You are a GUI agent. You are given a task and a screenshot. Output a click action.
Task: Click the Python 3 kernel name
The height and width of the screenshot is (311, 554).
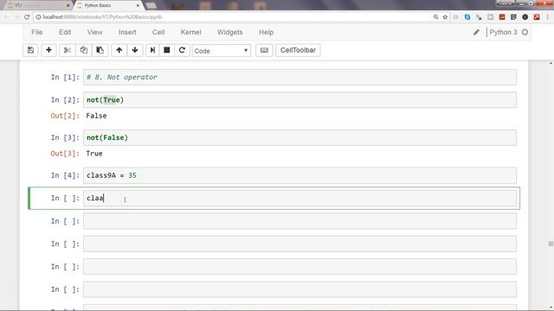tap(503, 32)
